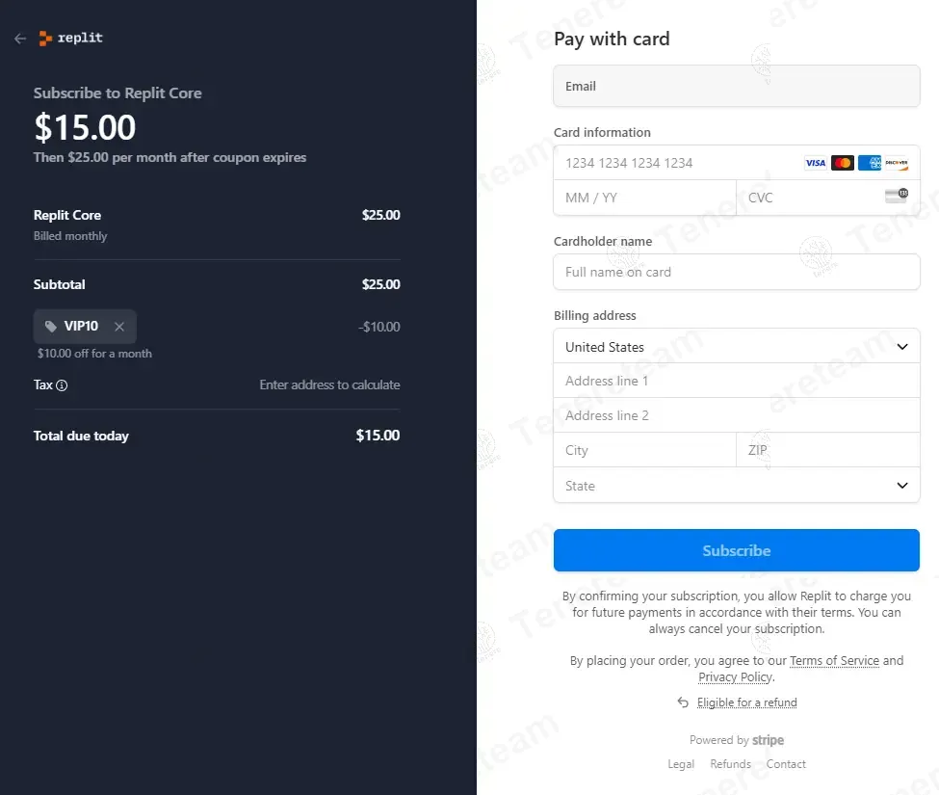939x795 pixels.
Task: Expand the State dropdown
Action: [x=736, y=486]
